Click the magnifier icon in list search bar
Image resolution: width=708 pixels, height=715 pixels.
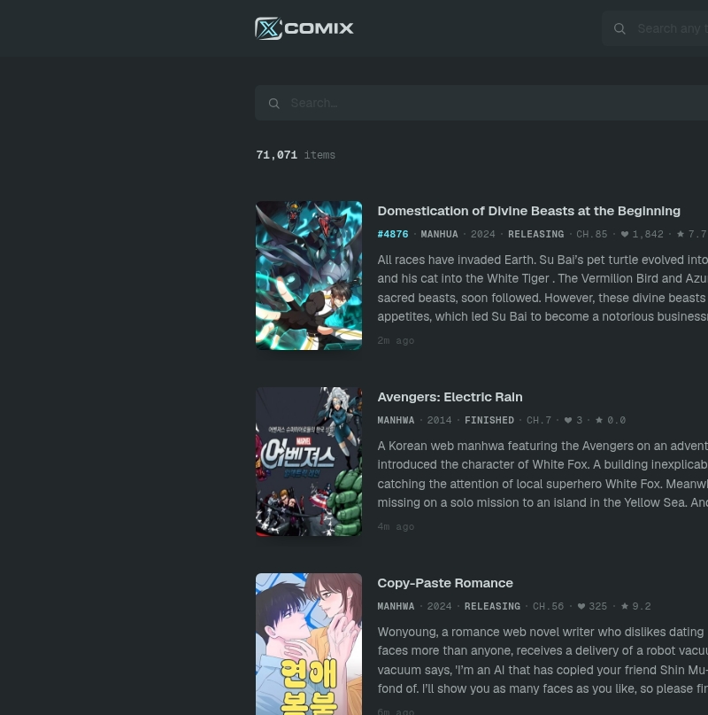[x=273, y=104]
